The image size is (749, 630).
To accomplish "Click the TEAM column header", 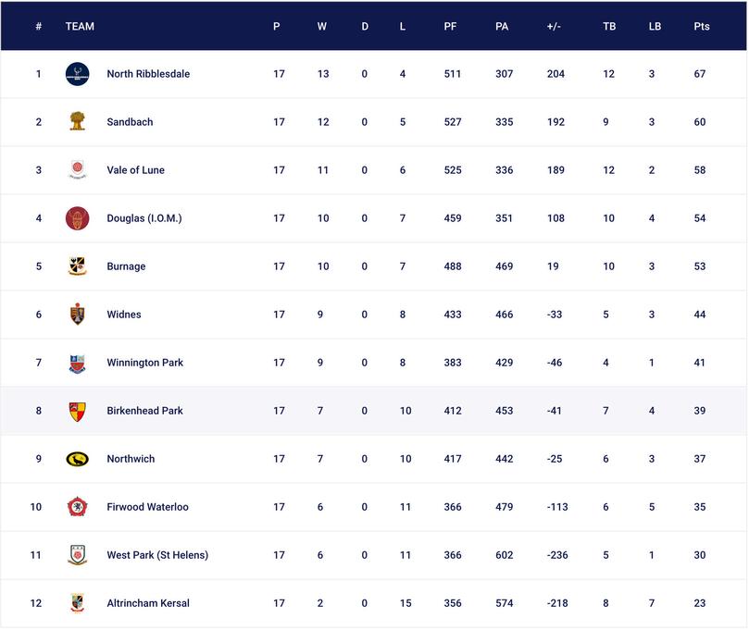I will (80, 26).
